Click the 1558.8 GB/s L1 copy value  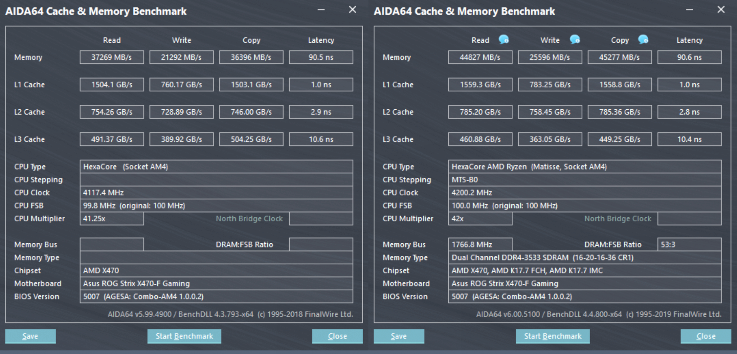point(620,85)
